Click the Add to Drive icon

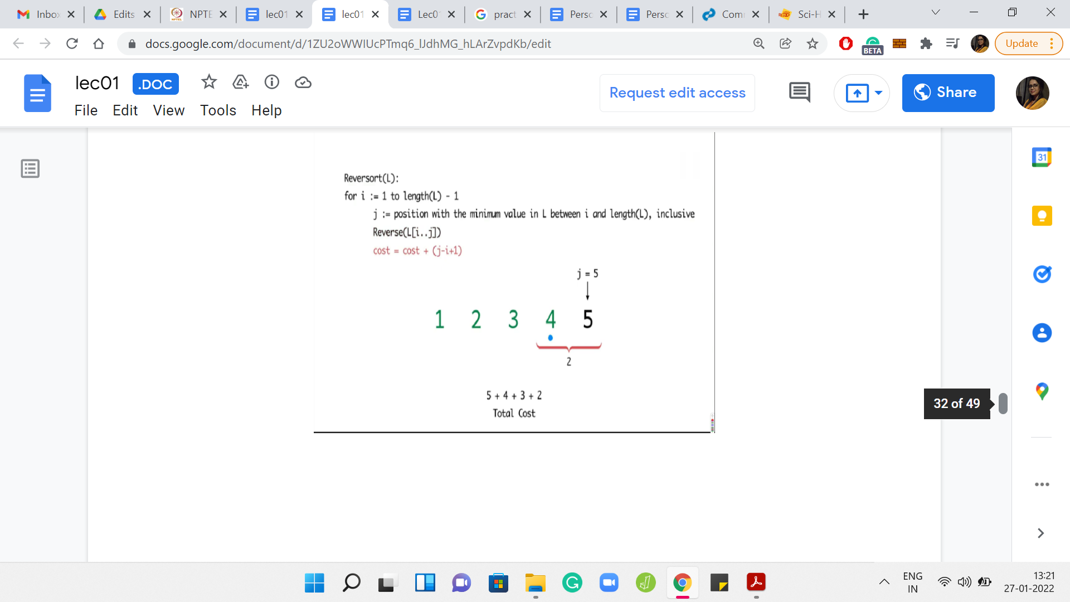(x=240, y=82)
